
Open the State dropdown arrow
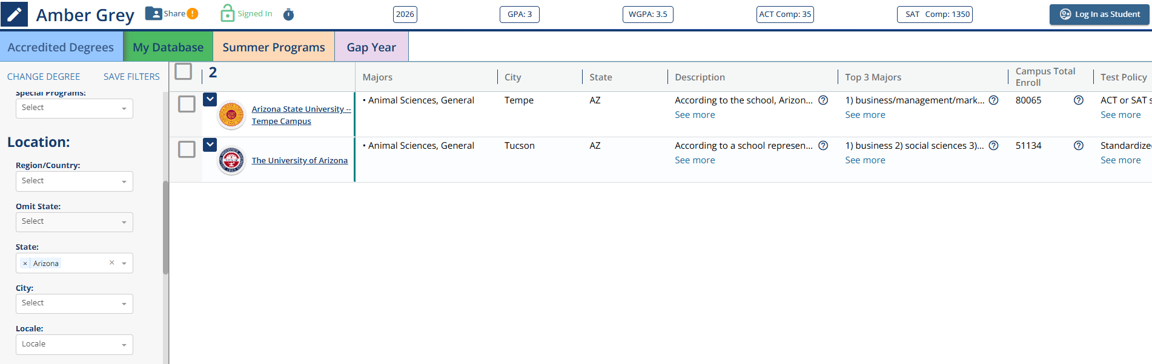point(124,264)
